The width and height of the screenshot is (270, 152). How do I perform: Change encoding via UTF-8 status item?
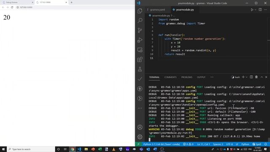point(229,144)
